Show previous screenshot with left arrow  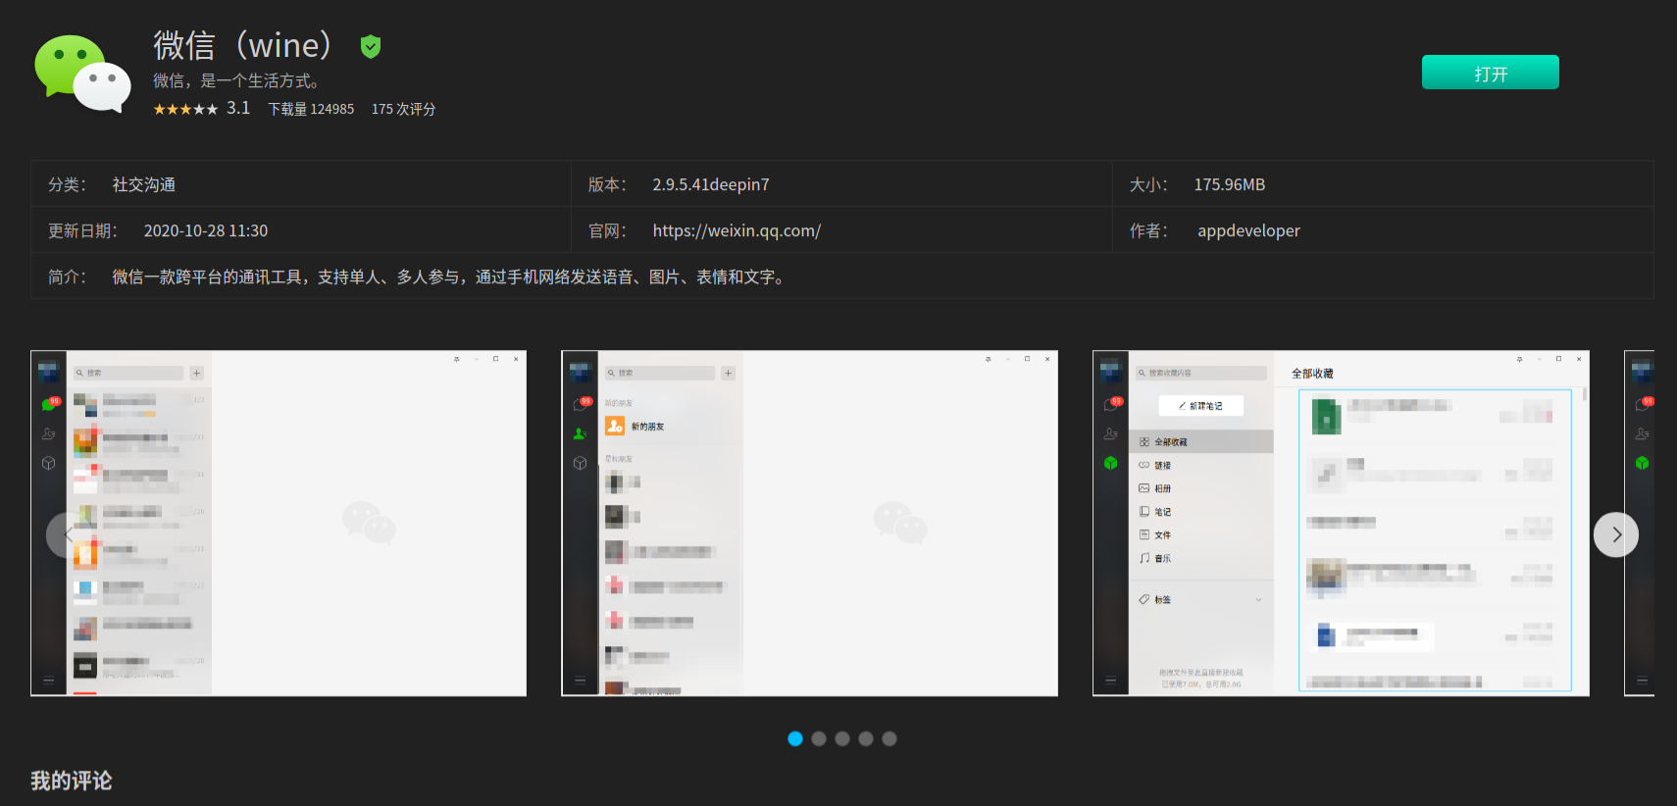pyautogui.click(x=68, y=534)
